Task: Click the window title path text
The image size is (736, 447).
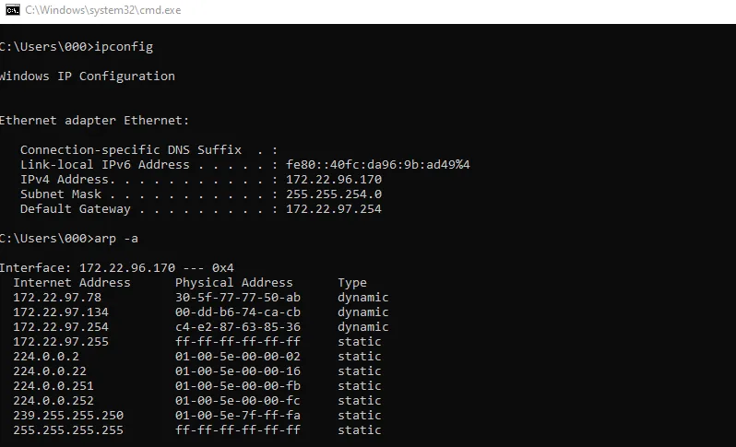Action: 102,10
